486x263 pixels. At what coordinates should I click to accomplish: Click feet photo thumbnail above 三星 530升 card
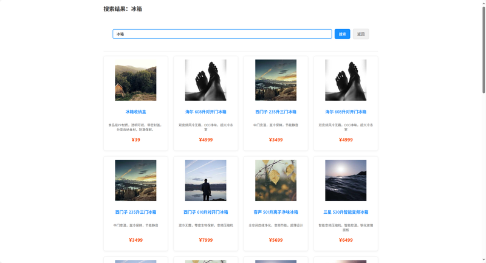pyautogui.click(x=346, y=80)
